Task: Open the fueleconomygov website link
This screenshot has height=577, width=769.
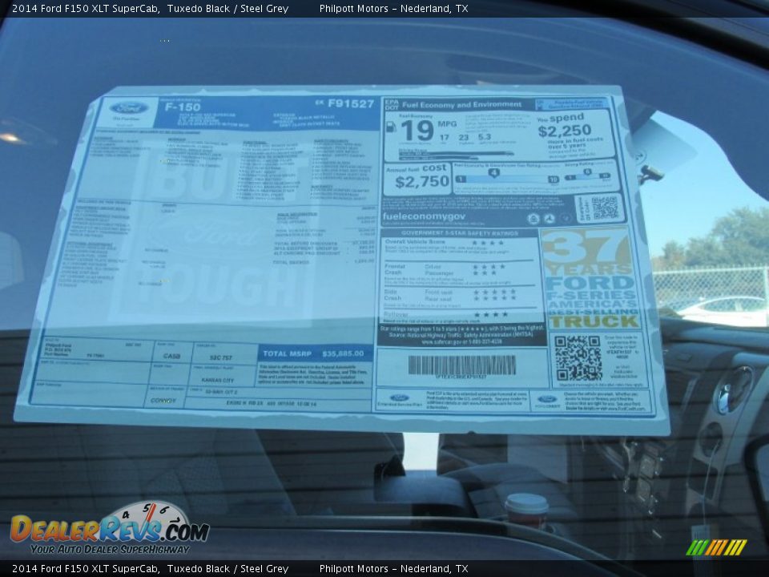Action: pyautogui.click(x=425, y=217)
